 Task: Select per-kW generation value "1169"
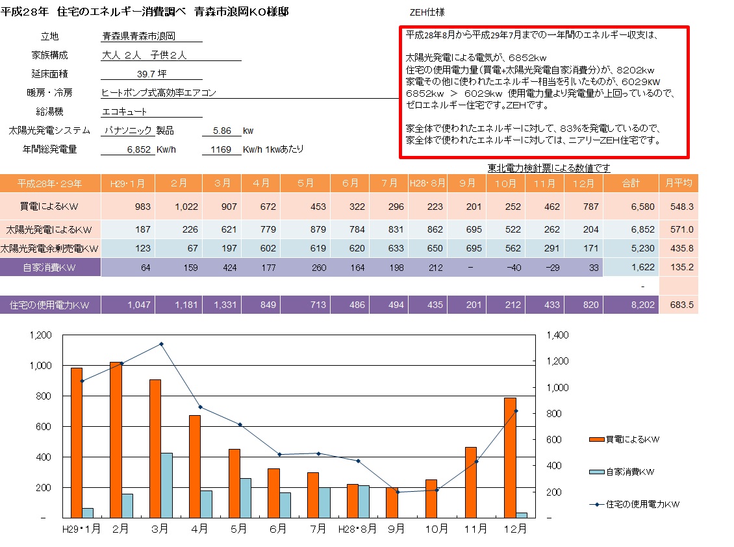click(x=221, y=149)
